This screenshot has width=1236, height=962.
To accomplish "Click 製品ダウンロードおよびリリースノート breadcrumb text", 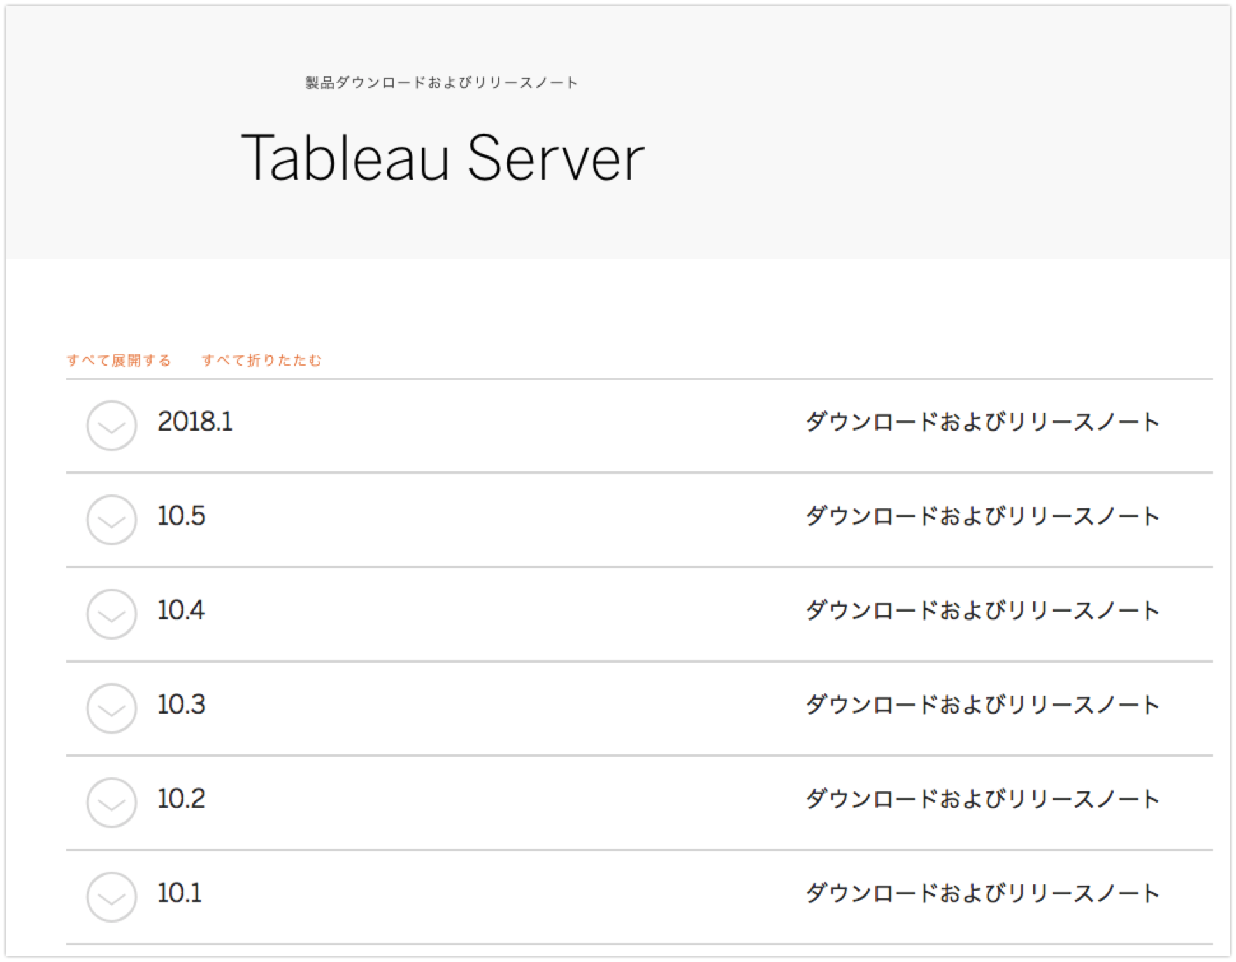I will (x=440, y=82).
